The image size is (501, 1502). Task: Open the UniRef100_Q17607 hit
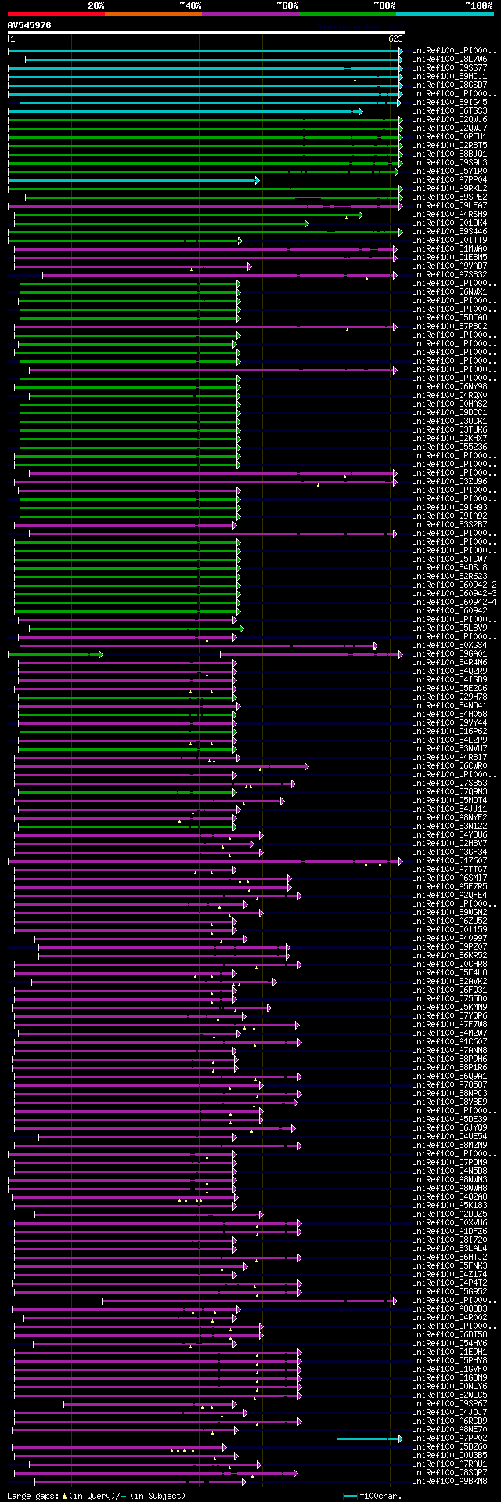[x=449, y=861]
